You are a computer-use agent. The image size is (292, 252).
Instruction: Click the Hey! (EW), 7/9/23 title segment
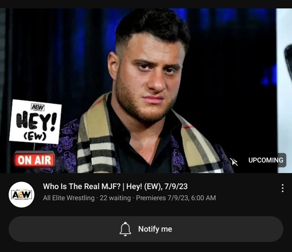(157, 186)
